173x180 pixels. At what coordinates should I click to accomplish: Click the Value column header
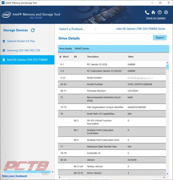[131, 57]
